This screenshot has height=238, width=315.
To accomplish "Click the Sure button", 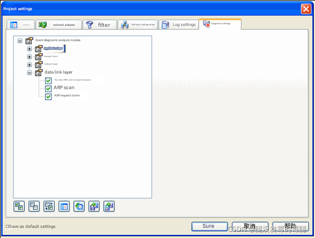I will point(209,226).
